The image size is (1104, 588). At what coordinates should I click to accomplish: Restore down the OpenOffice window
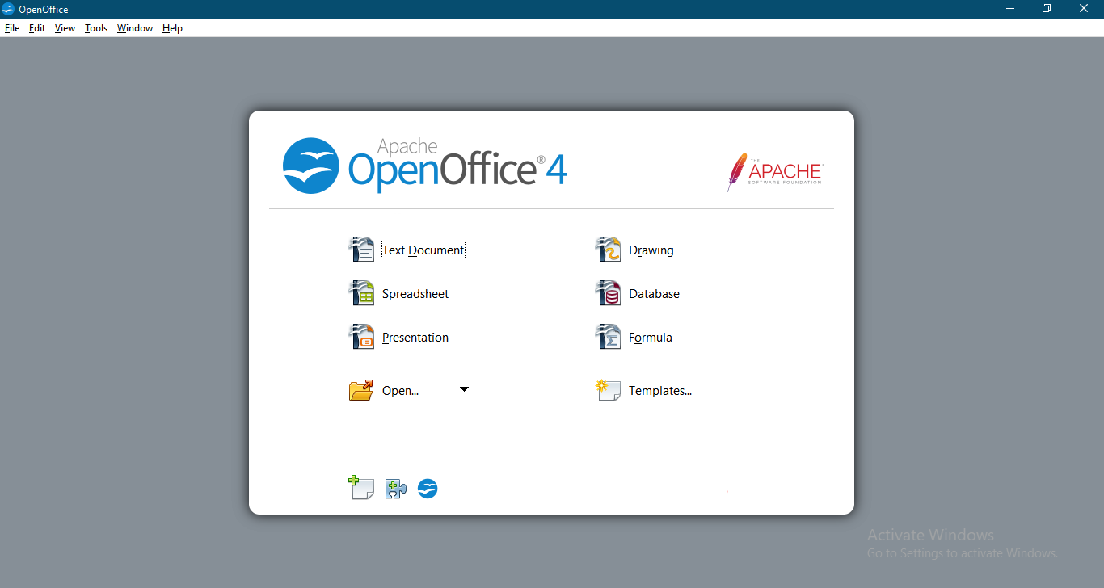(x=1047, y=9)
